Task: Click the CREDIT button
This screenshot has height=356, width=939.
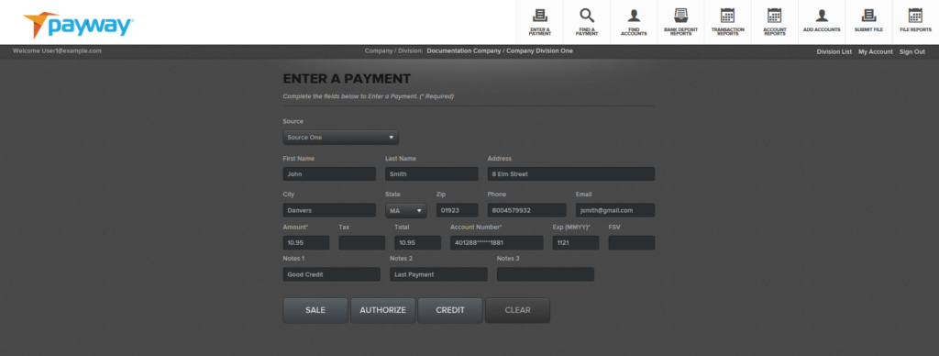Action: (449, 310)
